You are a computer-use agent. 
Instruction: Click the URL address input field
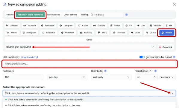tap(89, 64)
